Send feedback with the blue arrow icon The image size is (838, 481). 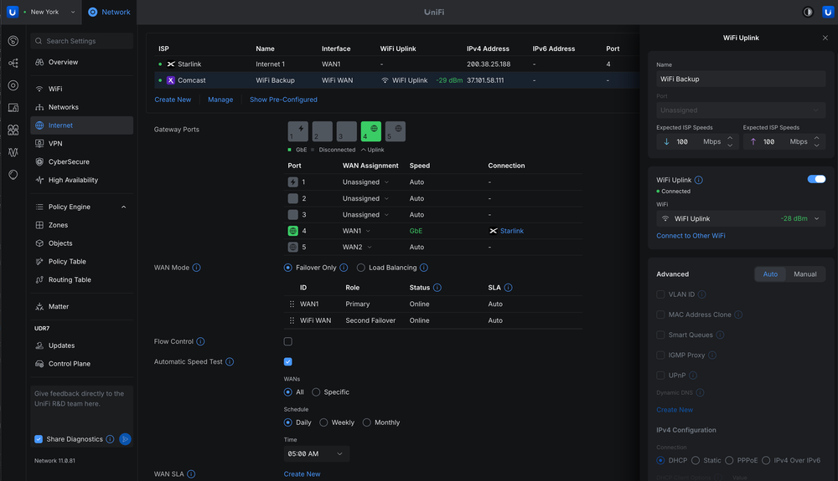pos(125,439)
